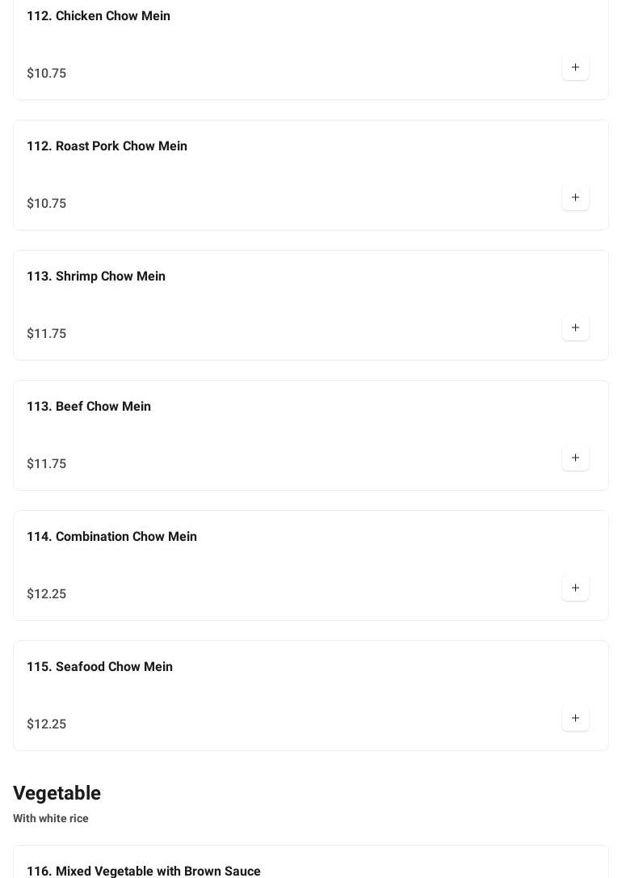Click $11.75 price under Shrimp Chow Mein
This screenshot has height=878, width=622.
46,334
